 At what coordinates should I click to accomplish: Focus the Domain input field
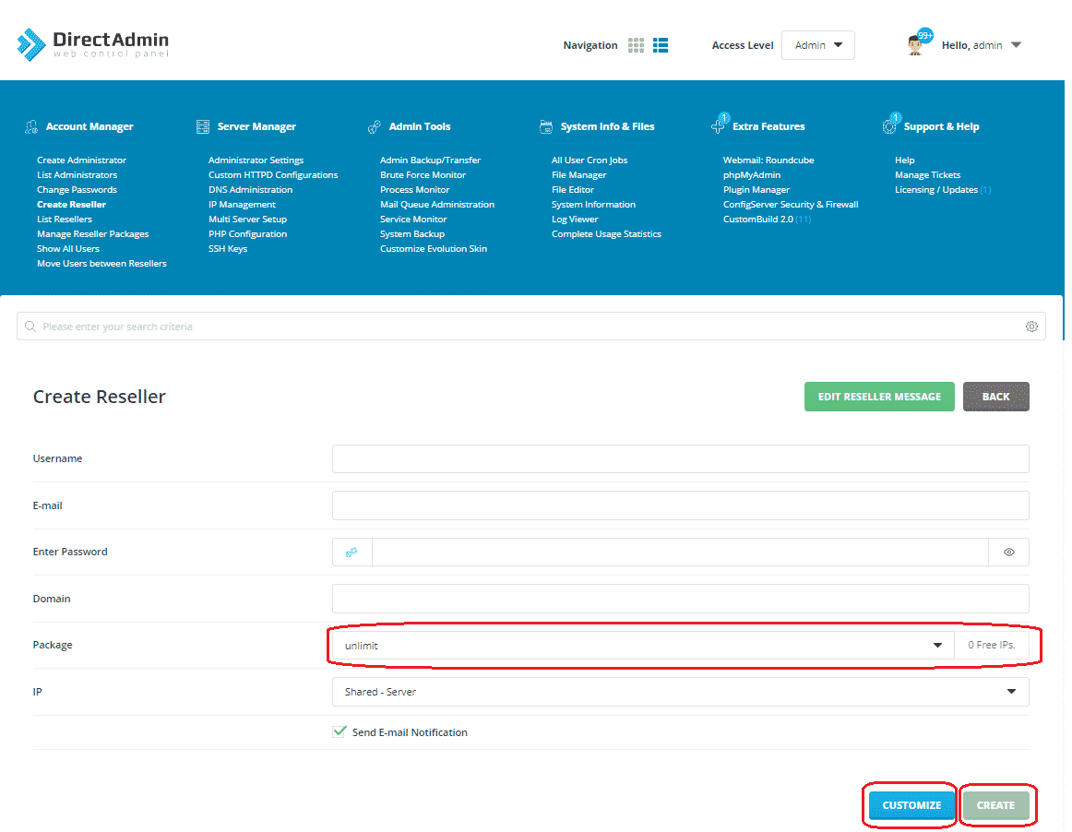(680, 599)
